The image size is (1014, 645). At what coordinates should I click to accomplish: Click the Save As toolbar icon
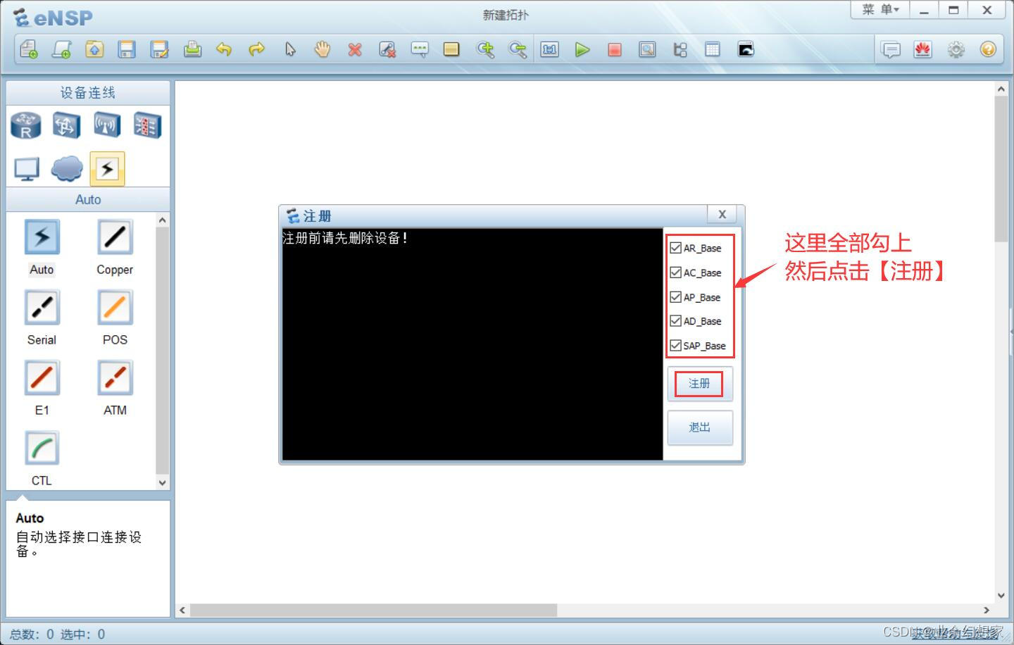point(160,49)
